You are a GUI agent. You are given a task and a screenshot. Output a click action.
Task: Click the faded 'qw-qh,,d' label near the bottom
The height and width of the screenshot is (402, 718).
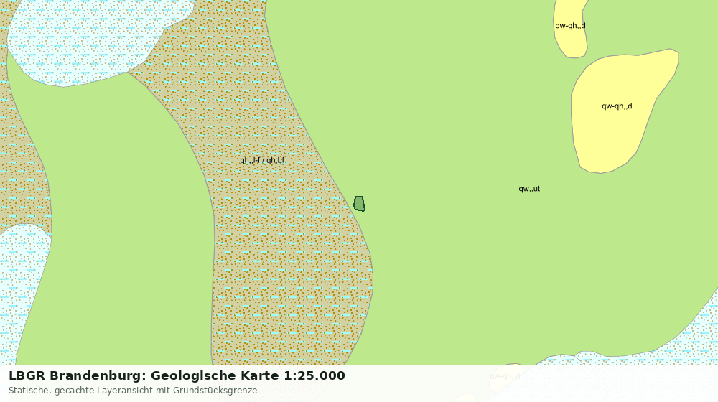[x=505, y=376]
